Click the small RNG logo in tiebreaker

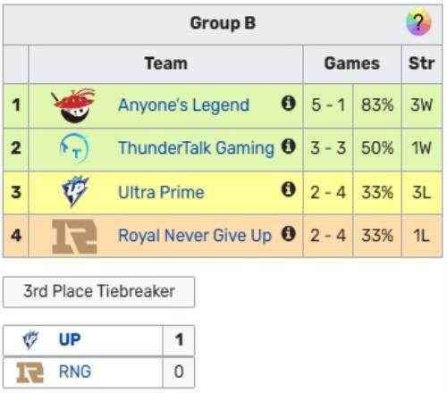click(x=30, y=372)
